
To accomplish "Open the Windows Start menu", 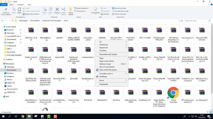I will tap(3, 116).
